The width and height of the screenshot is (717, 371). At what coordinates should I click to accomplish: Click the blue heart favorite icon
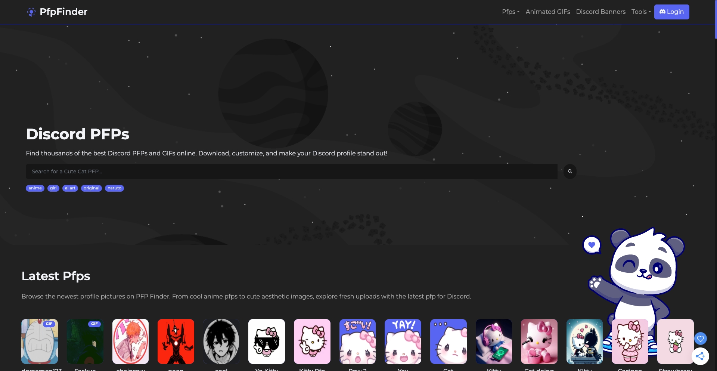click(700, 339)
